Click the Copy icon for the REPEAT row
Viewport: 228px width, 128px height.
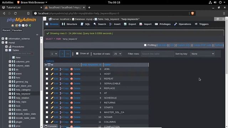click(61, 79)
